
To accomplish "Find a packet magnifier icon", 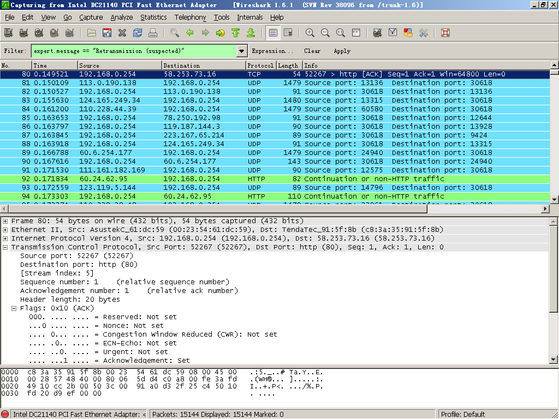I will coord(175,33).
